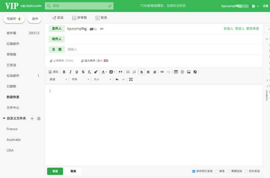Viewport: 270px width, 178px height.
Task: Upload attachment via 上传附件 link
Action: point(62,61)
